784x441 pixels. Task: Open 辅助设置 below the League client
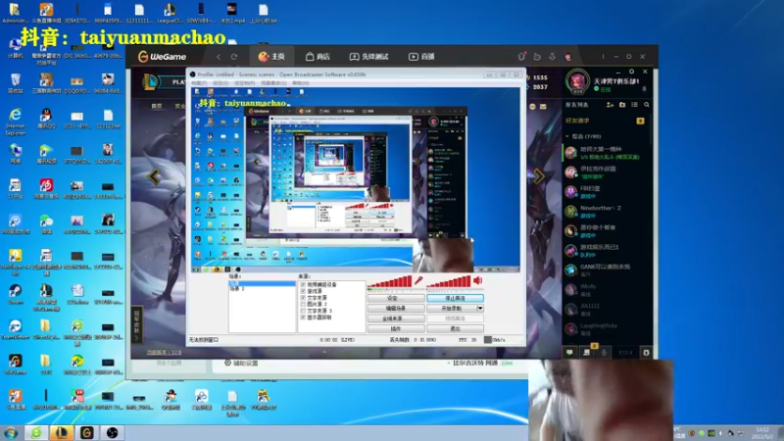[241, 363]
